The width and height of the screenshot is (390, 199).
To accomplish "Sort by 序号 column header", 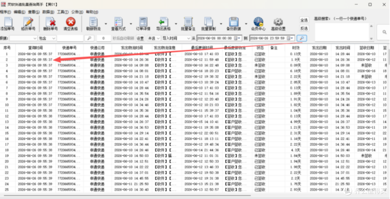I will pyautogui.click(x=7, y=48).
